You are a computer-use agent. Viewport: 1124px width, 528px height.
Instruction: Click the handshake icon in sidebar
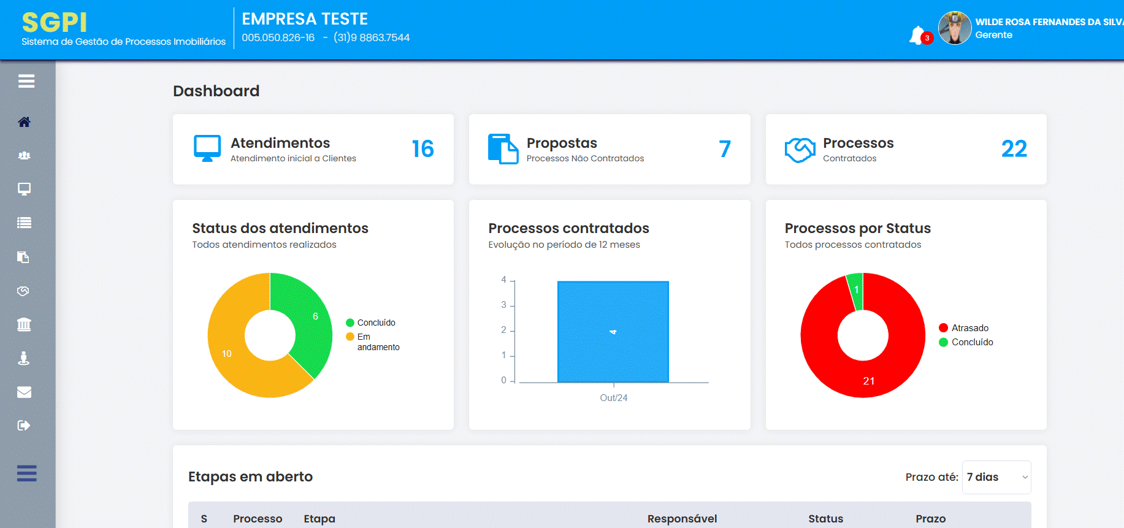tap(23, 291)
